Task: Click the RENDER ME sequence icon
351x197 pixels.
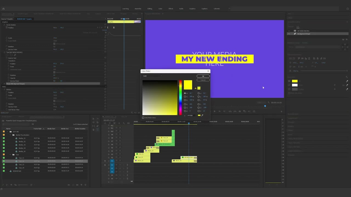Action: point(11,171)
